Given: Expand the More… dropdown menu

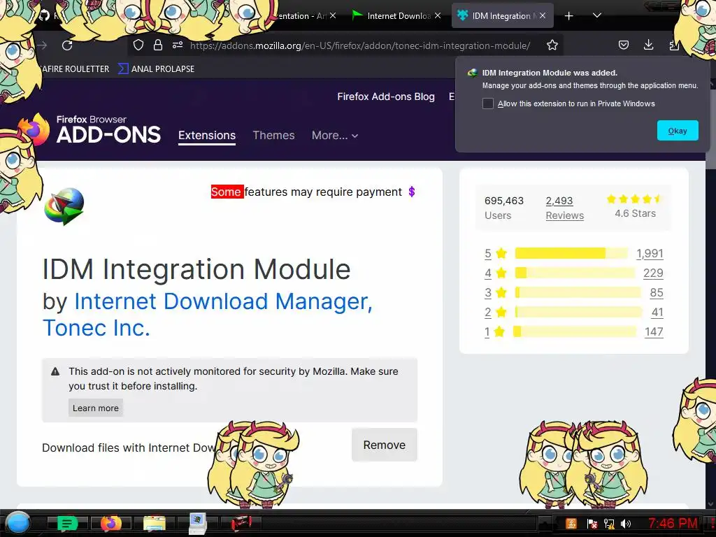Looking at the screenshot, I should click(335, 135).
